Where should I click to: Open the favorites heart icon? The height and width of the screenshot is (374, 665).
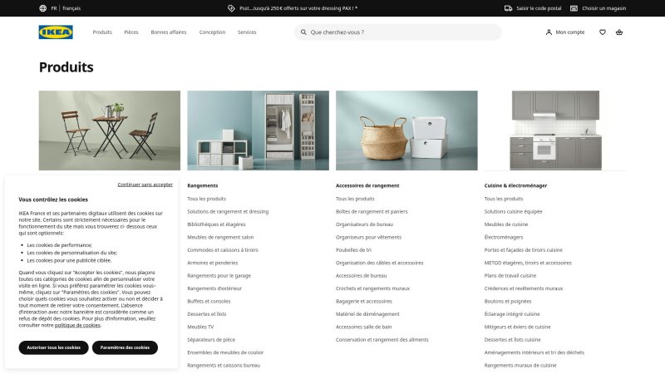pos(603,32)
